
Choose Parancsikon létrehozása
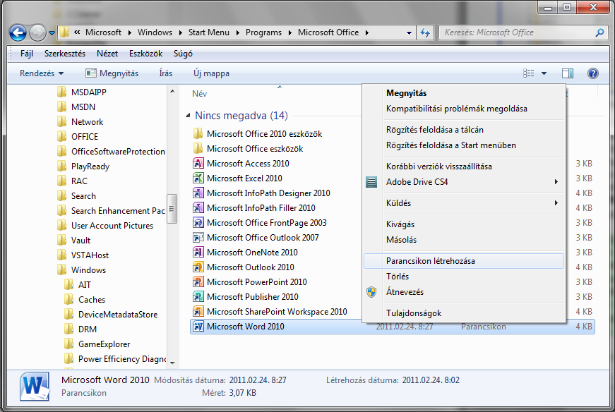tap(464, 261)
